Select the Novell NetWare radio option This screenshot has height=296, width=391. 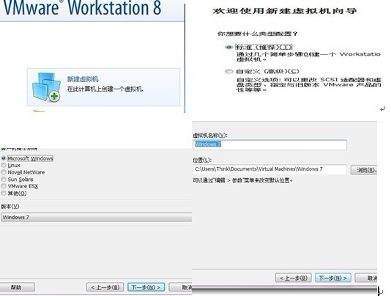pos(4,172)
